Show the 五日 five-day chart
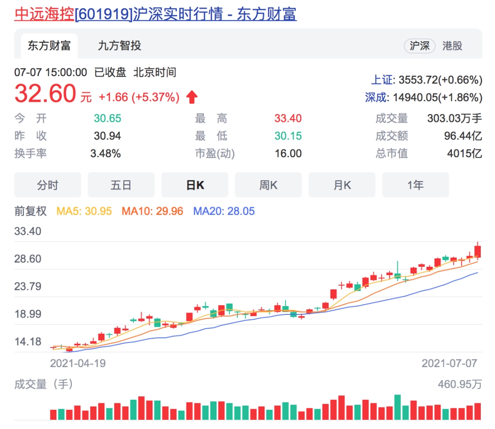The height and width of the screenshot is (429, 495). pyautogui.click(x=121, y=185)
